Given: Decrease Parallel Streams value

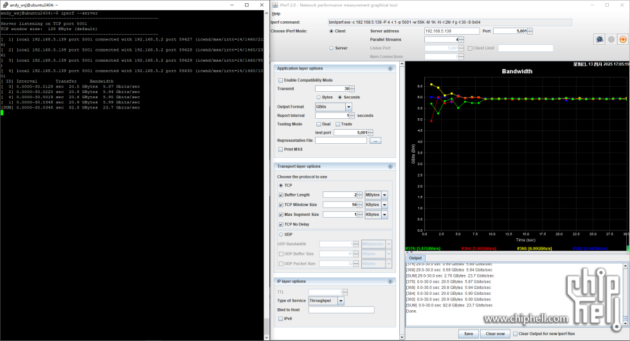Looking at the screenshot, I should 462,41.
